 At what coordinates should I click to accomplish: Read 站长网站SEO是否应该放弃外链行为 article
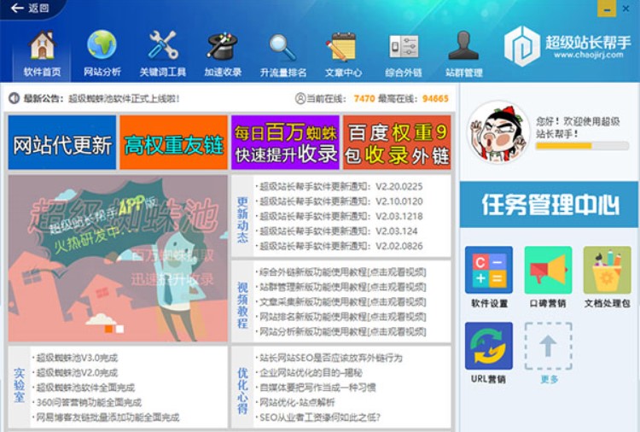click(x=330, y=358)
